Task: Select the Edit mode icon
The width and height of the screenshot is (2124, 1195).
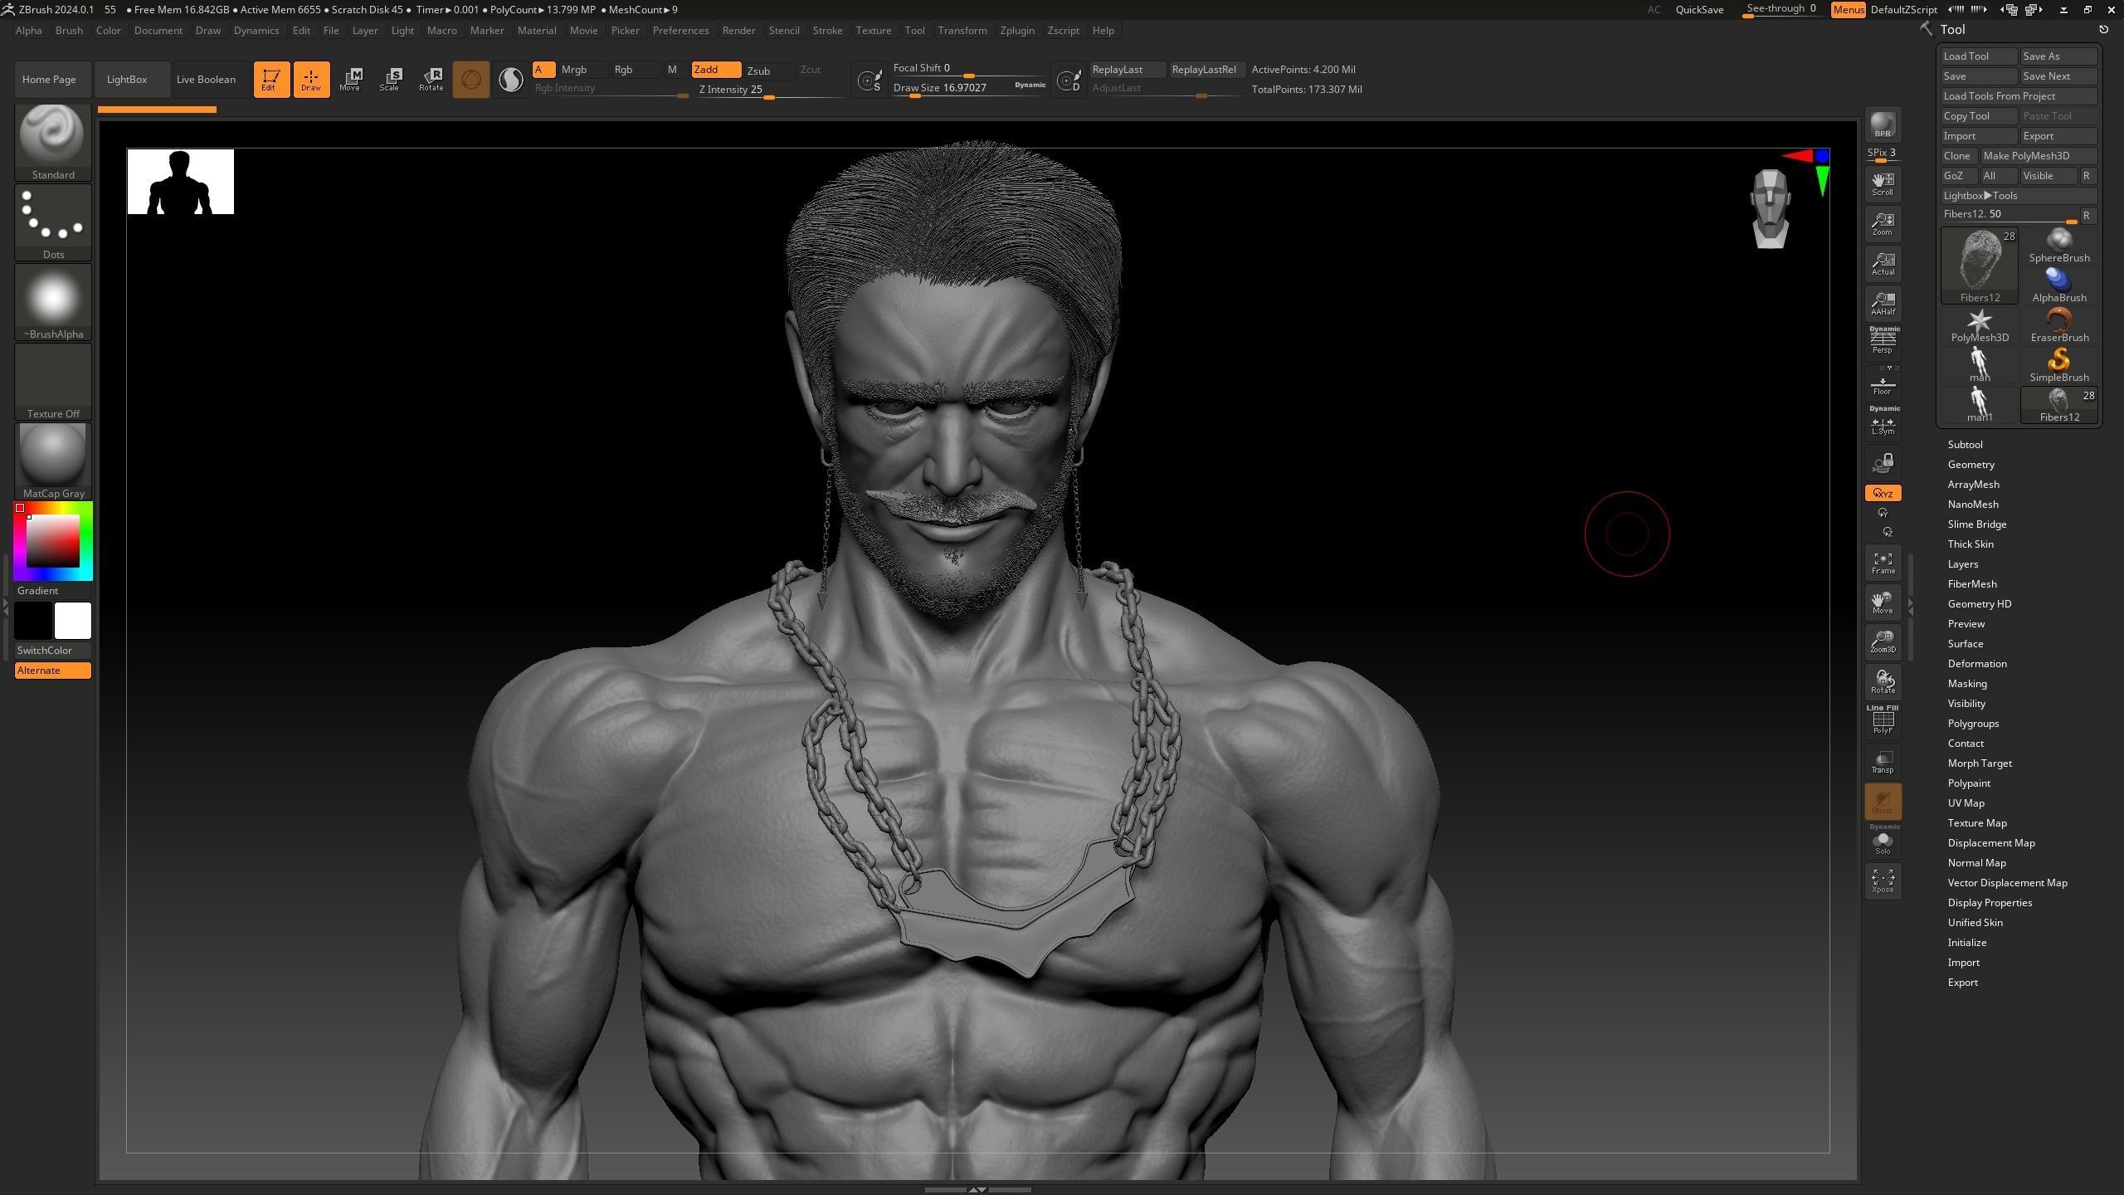Action: tap(271, 80)
